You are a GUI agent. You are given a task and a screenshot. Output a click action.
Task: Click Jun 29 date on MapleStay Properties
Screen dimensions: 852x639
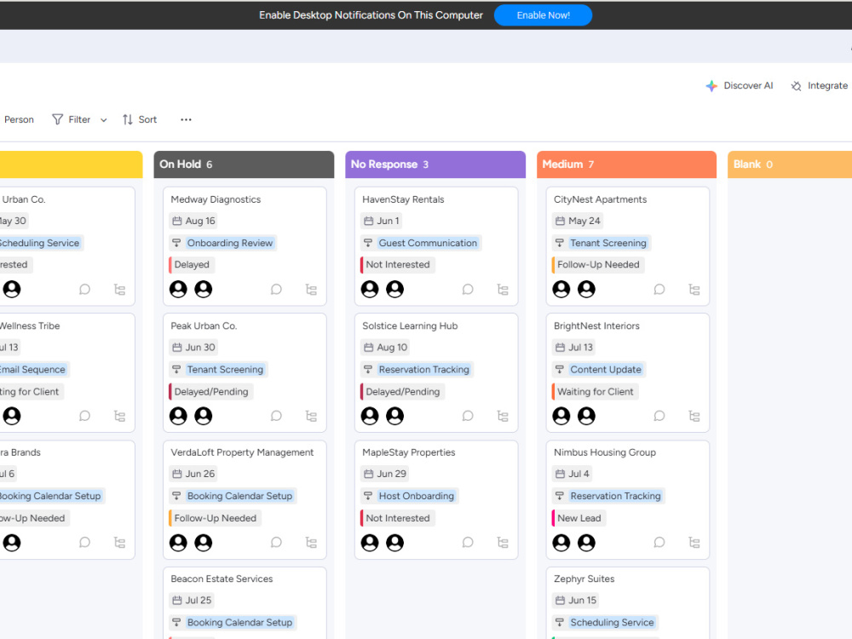pos(385,474)
